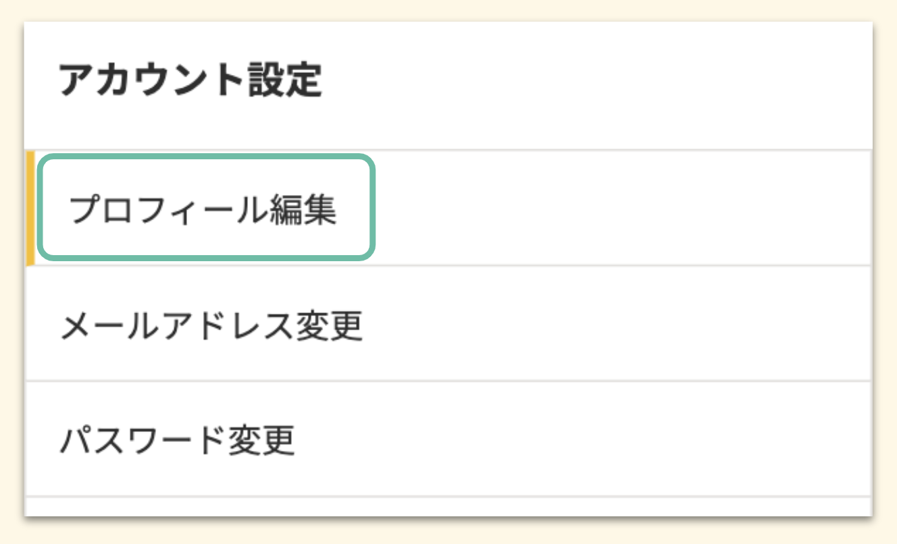This screenshot has width=897, height=544.
Task: Open the プロフィール編集 menu item
Action: (x=203, y=211)
